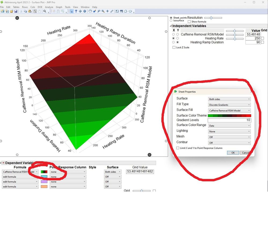The width and height of the screenshot is (268, 242).
Task: Open the Help menu
Action: (94, 7)
